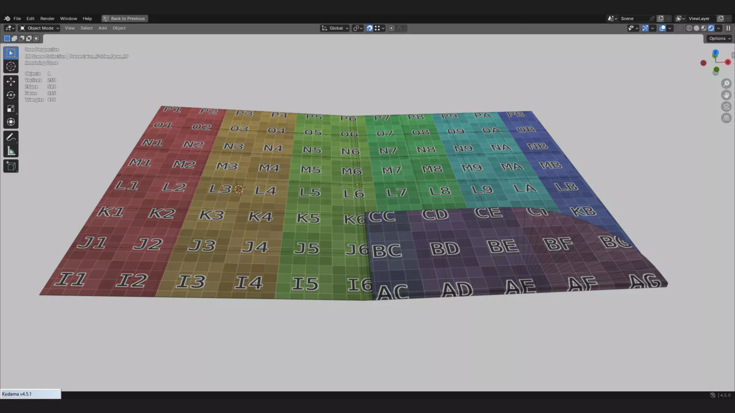Select the Annotate tool

pos(11,137)
